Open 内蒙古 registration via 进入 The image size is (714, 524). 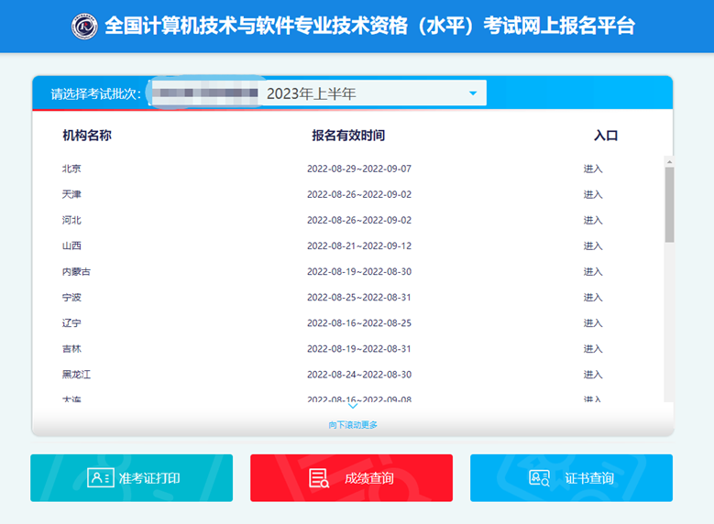(593, 271)
